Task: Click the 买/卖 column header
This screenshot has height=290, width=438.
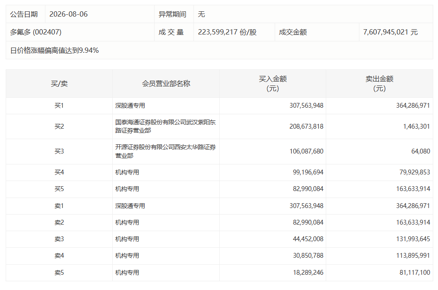Action: point(59,84)
